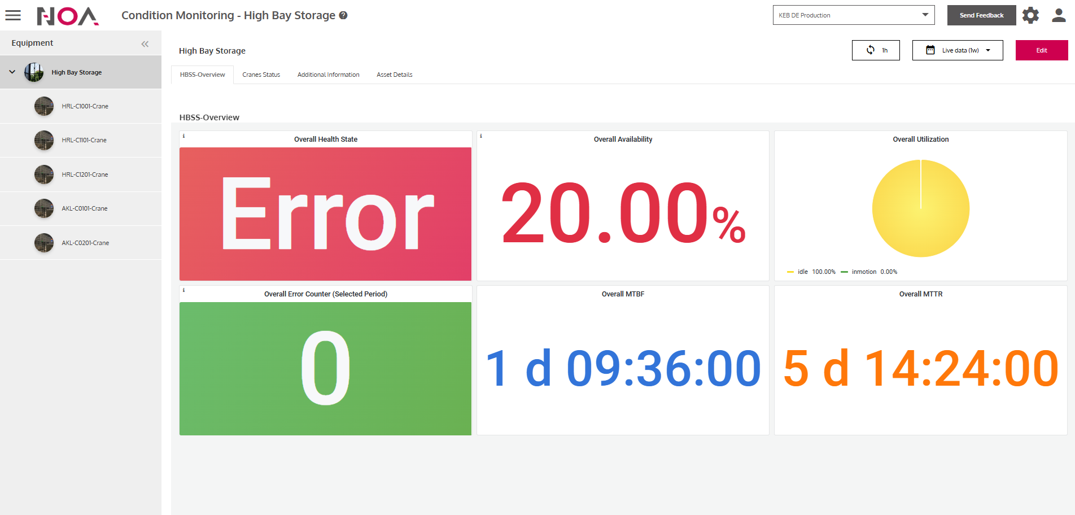Viewport: 1075px width, 515px height.
Task: Open help icon next to page title
Action: pyautogui.click(x=343, y=15)
